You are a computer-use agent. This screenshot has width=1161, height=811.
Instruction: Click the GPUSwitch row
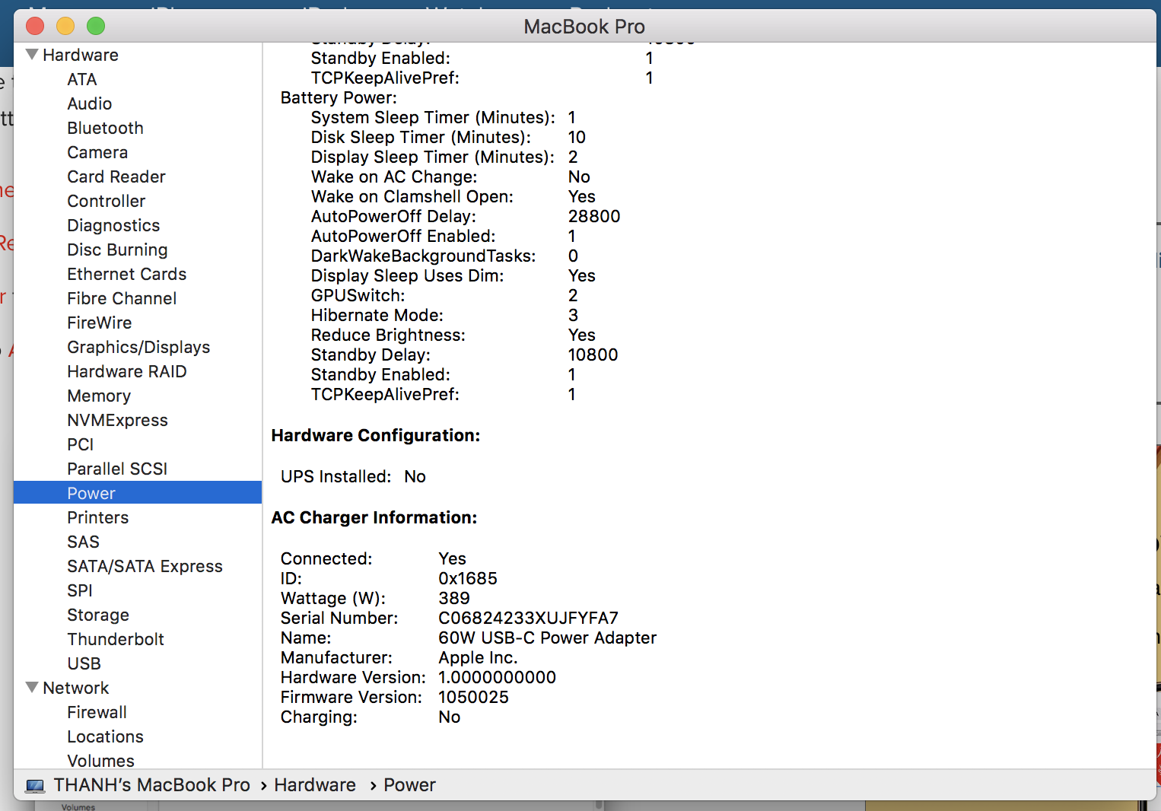point(445,295)
